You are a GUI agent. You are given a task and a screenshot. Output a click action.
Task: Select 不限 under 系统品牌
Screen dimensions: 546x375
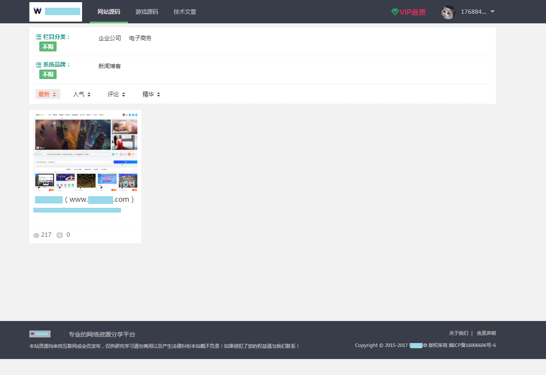(x=48, y=74)
